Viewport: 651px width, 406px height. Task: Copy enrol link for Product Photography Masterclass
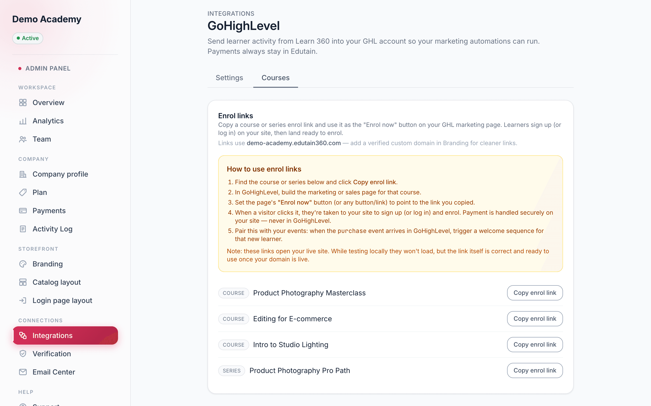(x=535, y=293)
